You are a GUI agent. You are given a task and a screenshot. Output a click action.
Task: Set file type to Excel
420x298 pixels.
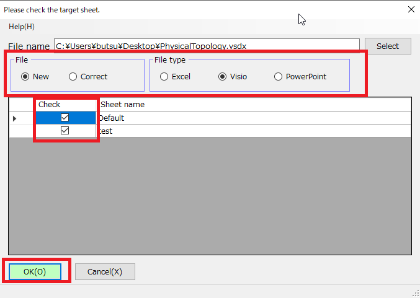[x=164, y=77]
